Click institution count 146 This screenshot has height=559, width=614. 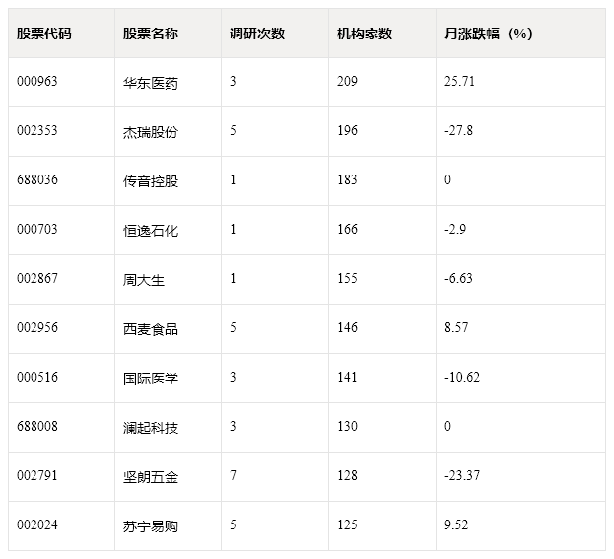click(347, 328)
